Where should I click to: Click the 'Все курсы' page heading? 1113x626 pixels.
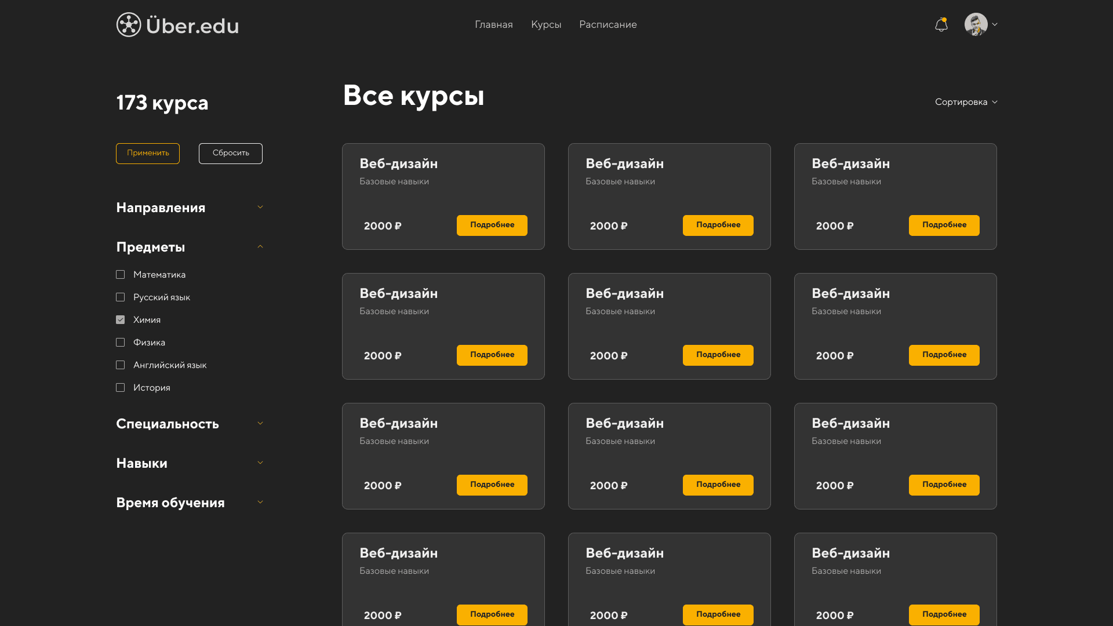pos(413,96)
